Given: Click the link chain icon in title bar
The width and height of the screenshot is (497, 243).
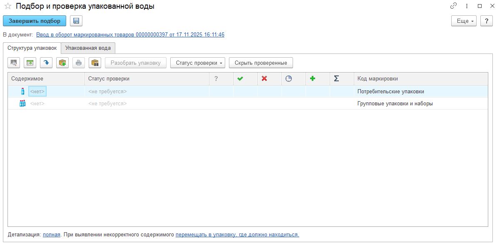Looking at the screenshot, I should coord(453,6).
